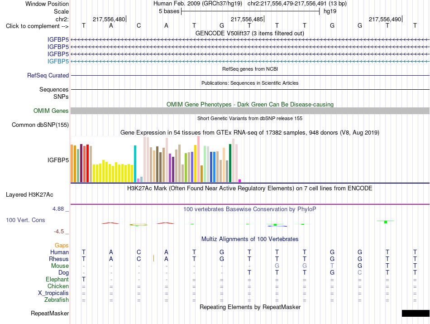Click the Repeating Elements by RepeatMasker title

pyautogui.click(x=250, y=307)
